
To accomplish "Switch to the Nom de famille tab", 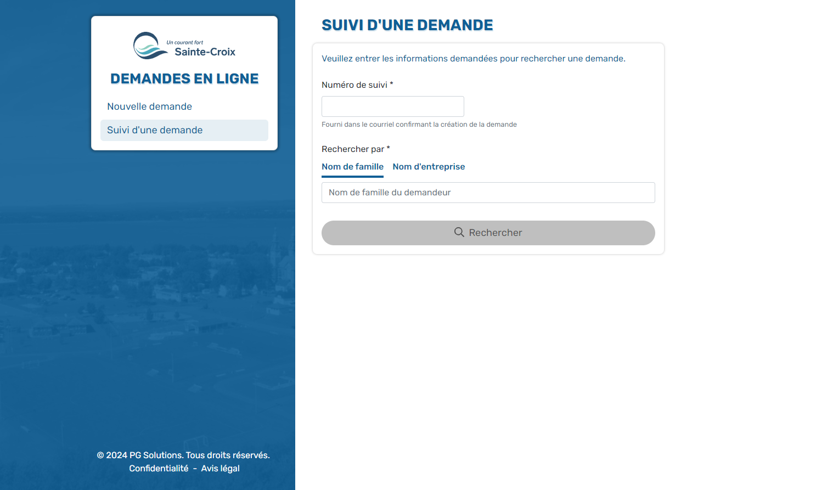I will [352, 167].
